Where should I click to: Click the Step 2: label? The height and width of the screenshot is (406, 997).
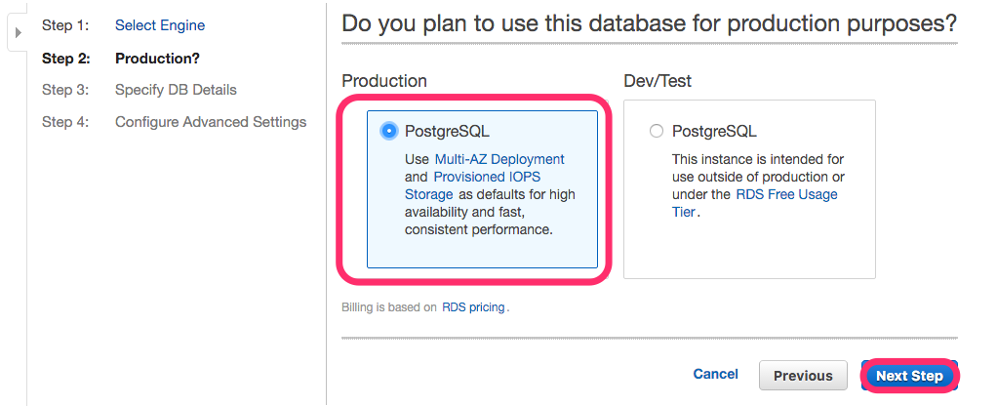66,59
